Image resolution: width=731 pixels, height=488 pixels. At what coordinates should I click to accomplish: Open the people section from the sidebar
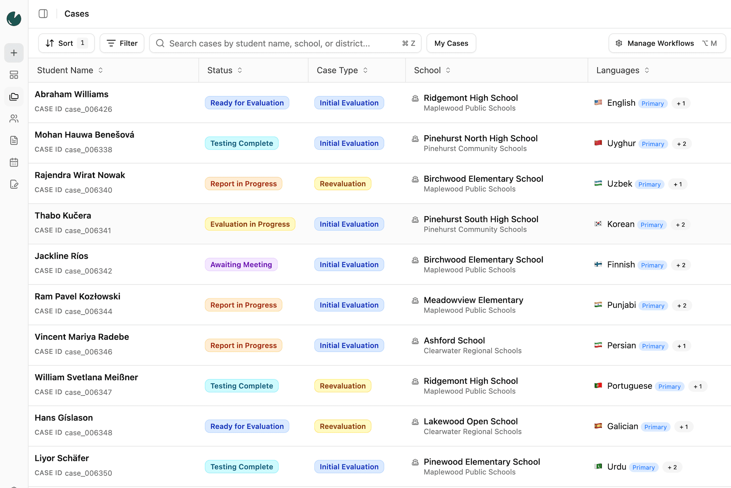(13, 118)
